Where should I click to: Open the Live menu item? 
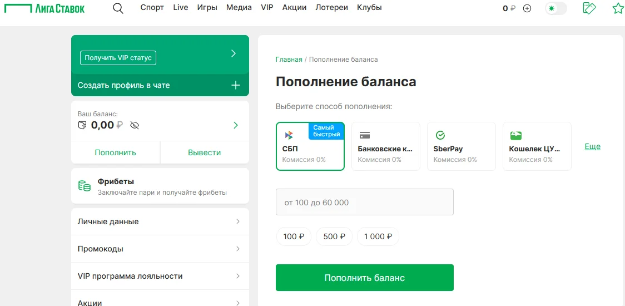tap(181, 8)
